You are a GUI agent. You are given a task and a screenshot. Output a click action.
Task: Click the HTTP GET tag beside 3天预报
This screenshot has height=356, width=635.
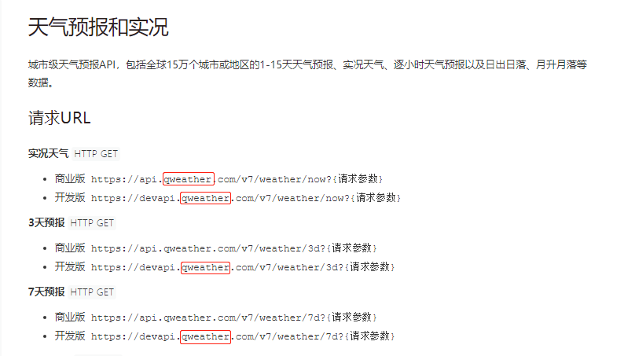pyautogui.click(x=92, y=223)
